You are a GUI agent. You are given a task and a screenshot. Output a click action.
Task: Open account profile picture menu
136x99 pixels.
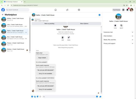(x=131, y=10)
